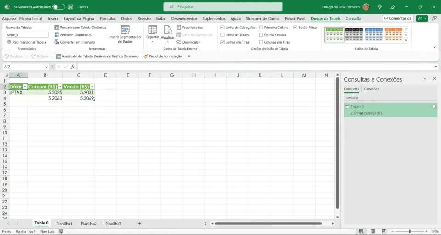
Task: Uncheck the Botão Filtrar checkbox
Action: point(295,28)
